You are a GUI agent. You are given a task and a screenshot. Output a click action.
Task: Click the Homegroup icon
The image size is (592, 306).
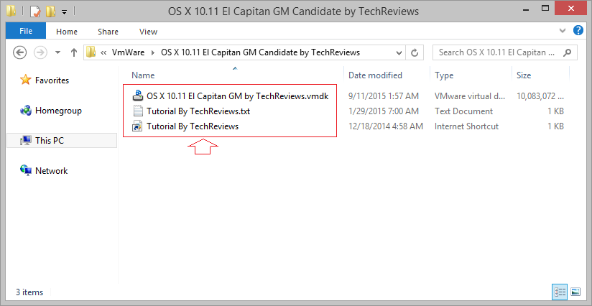26,111
